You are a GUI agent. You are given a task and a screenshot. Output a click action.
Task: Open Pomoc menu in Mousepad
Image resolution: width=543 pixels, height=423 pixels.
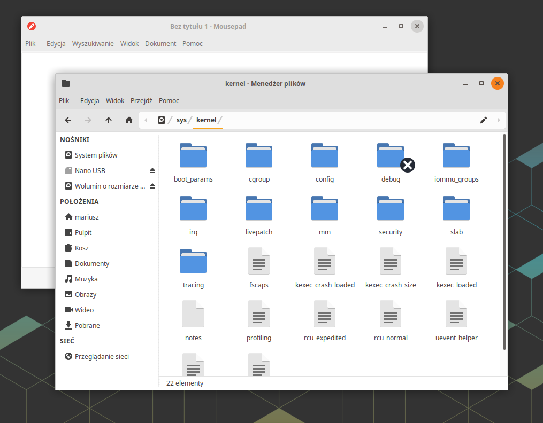[x=193, y=44]
